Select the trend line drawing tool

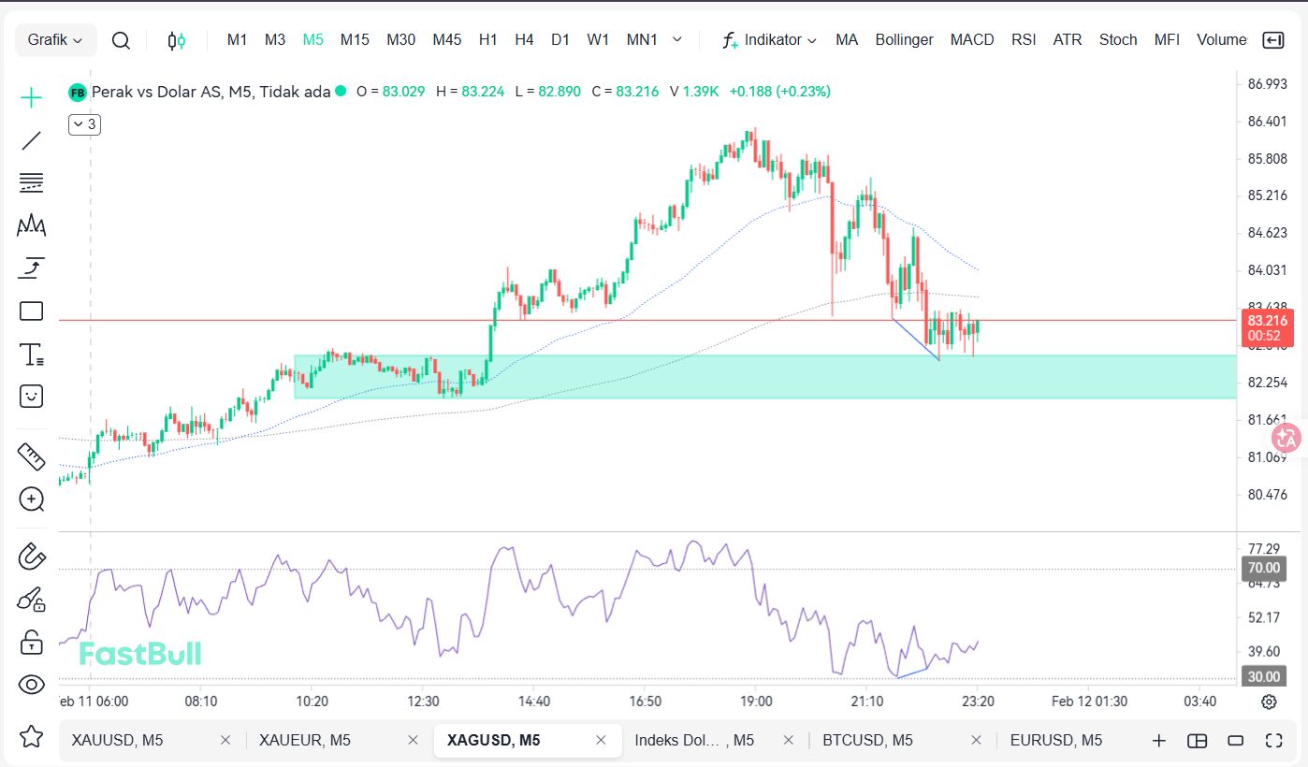tap(32, 140)
